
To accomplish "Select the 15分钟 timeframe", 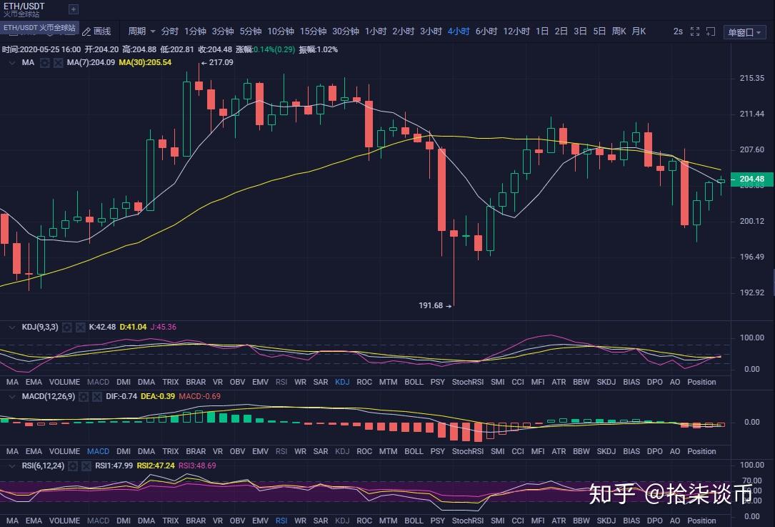I will tap(313, 31).
